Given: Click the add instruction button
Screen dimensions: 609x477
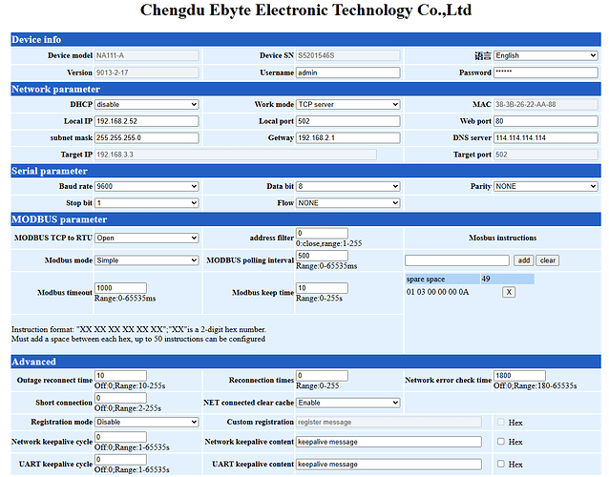Looking at the screenshot, I should [x=522, y=259].
